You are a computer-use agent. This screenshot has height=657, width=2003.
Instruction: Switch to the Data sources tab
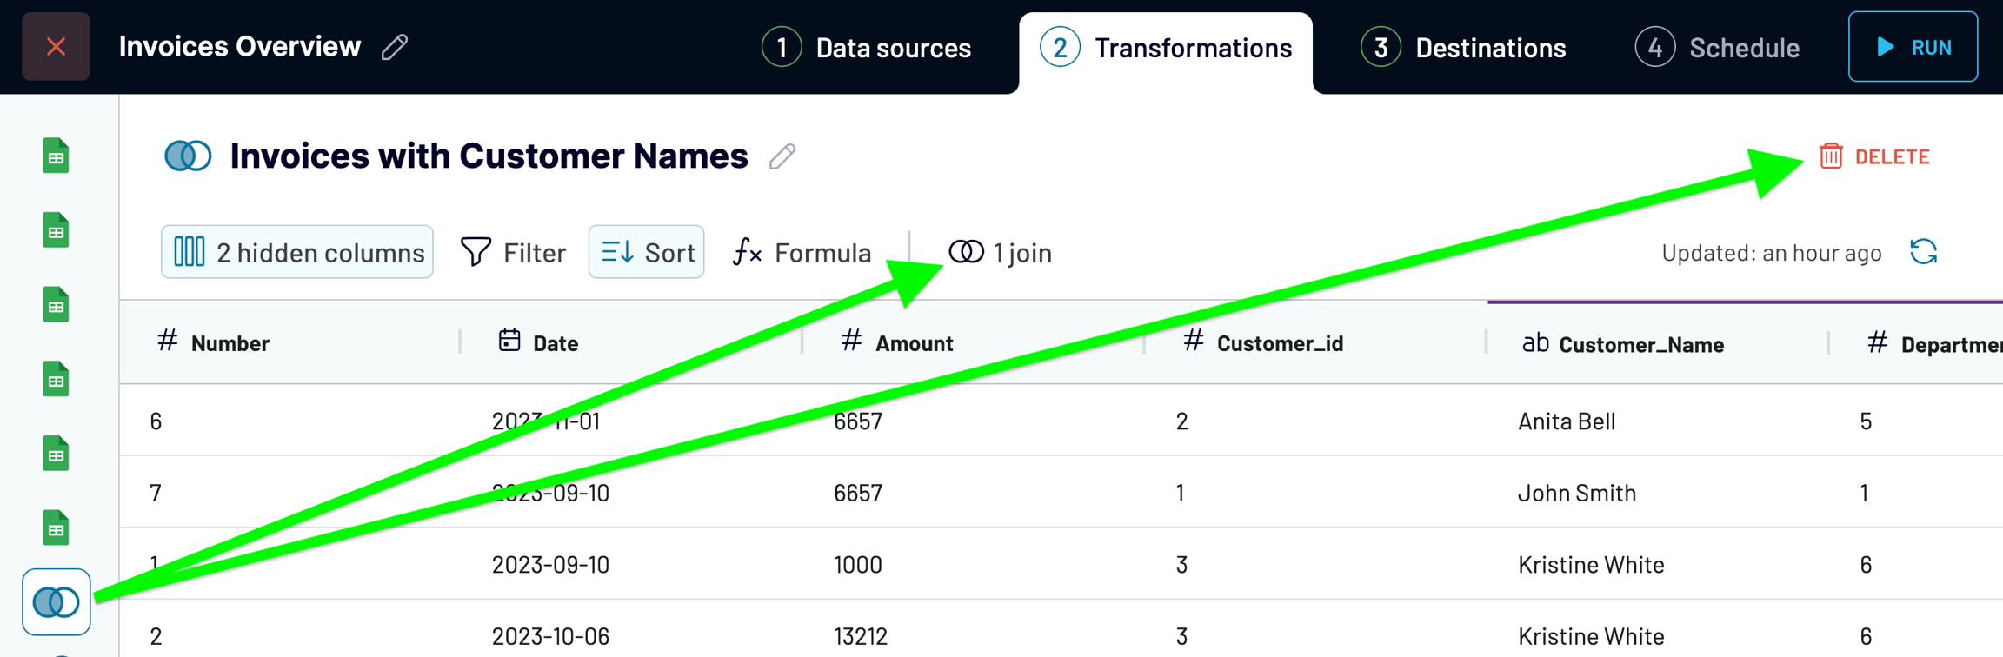click(867, 48)
